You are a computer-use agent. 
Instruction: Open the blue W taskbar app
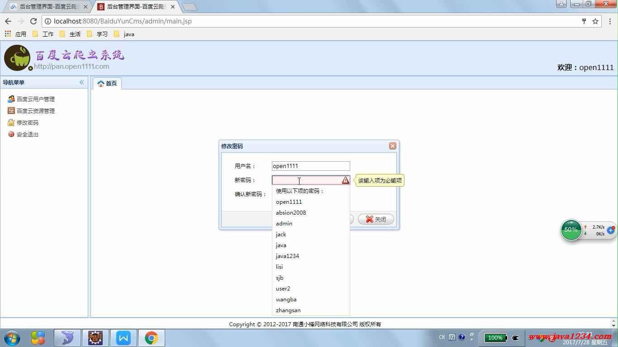coord(124,338)
